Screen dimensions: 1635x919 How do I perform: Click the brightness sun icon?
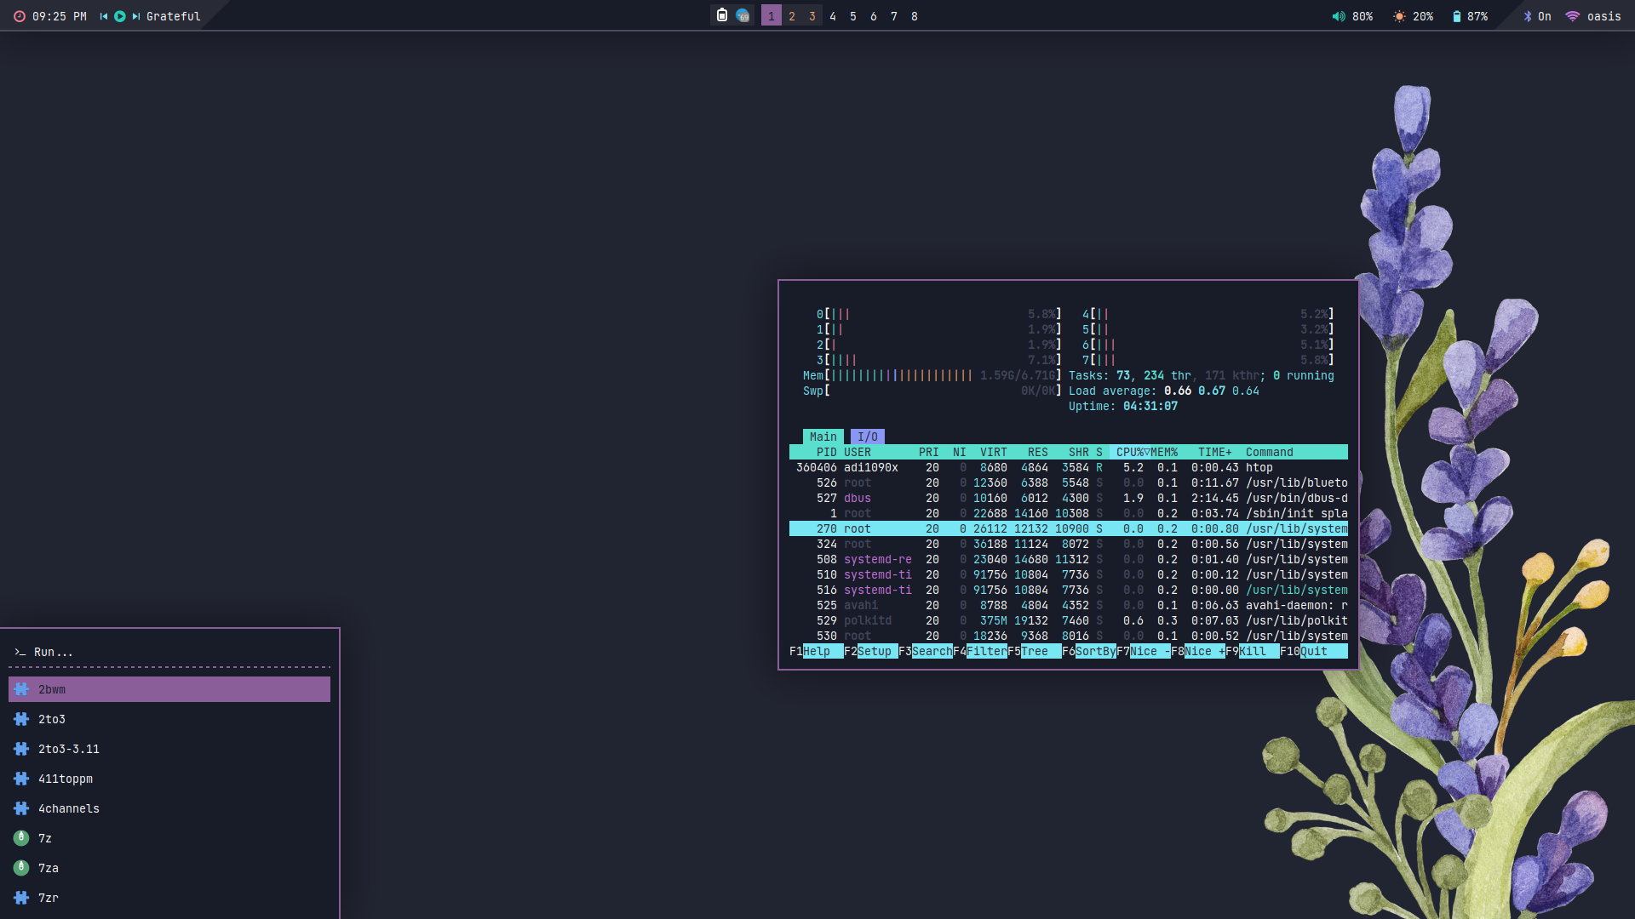(1399, 16)
